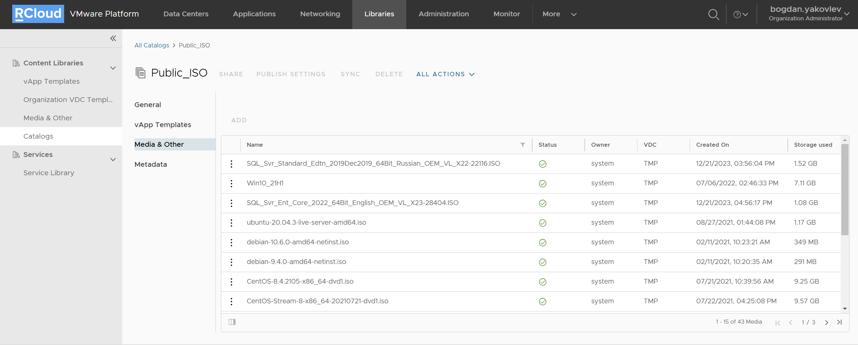Select Catalogs in the sidebar
Image resolution: width=858 pixels, height=345 pixels.
(x=61, y=136)
